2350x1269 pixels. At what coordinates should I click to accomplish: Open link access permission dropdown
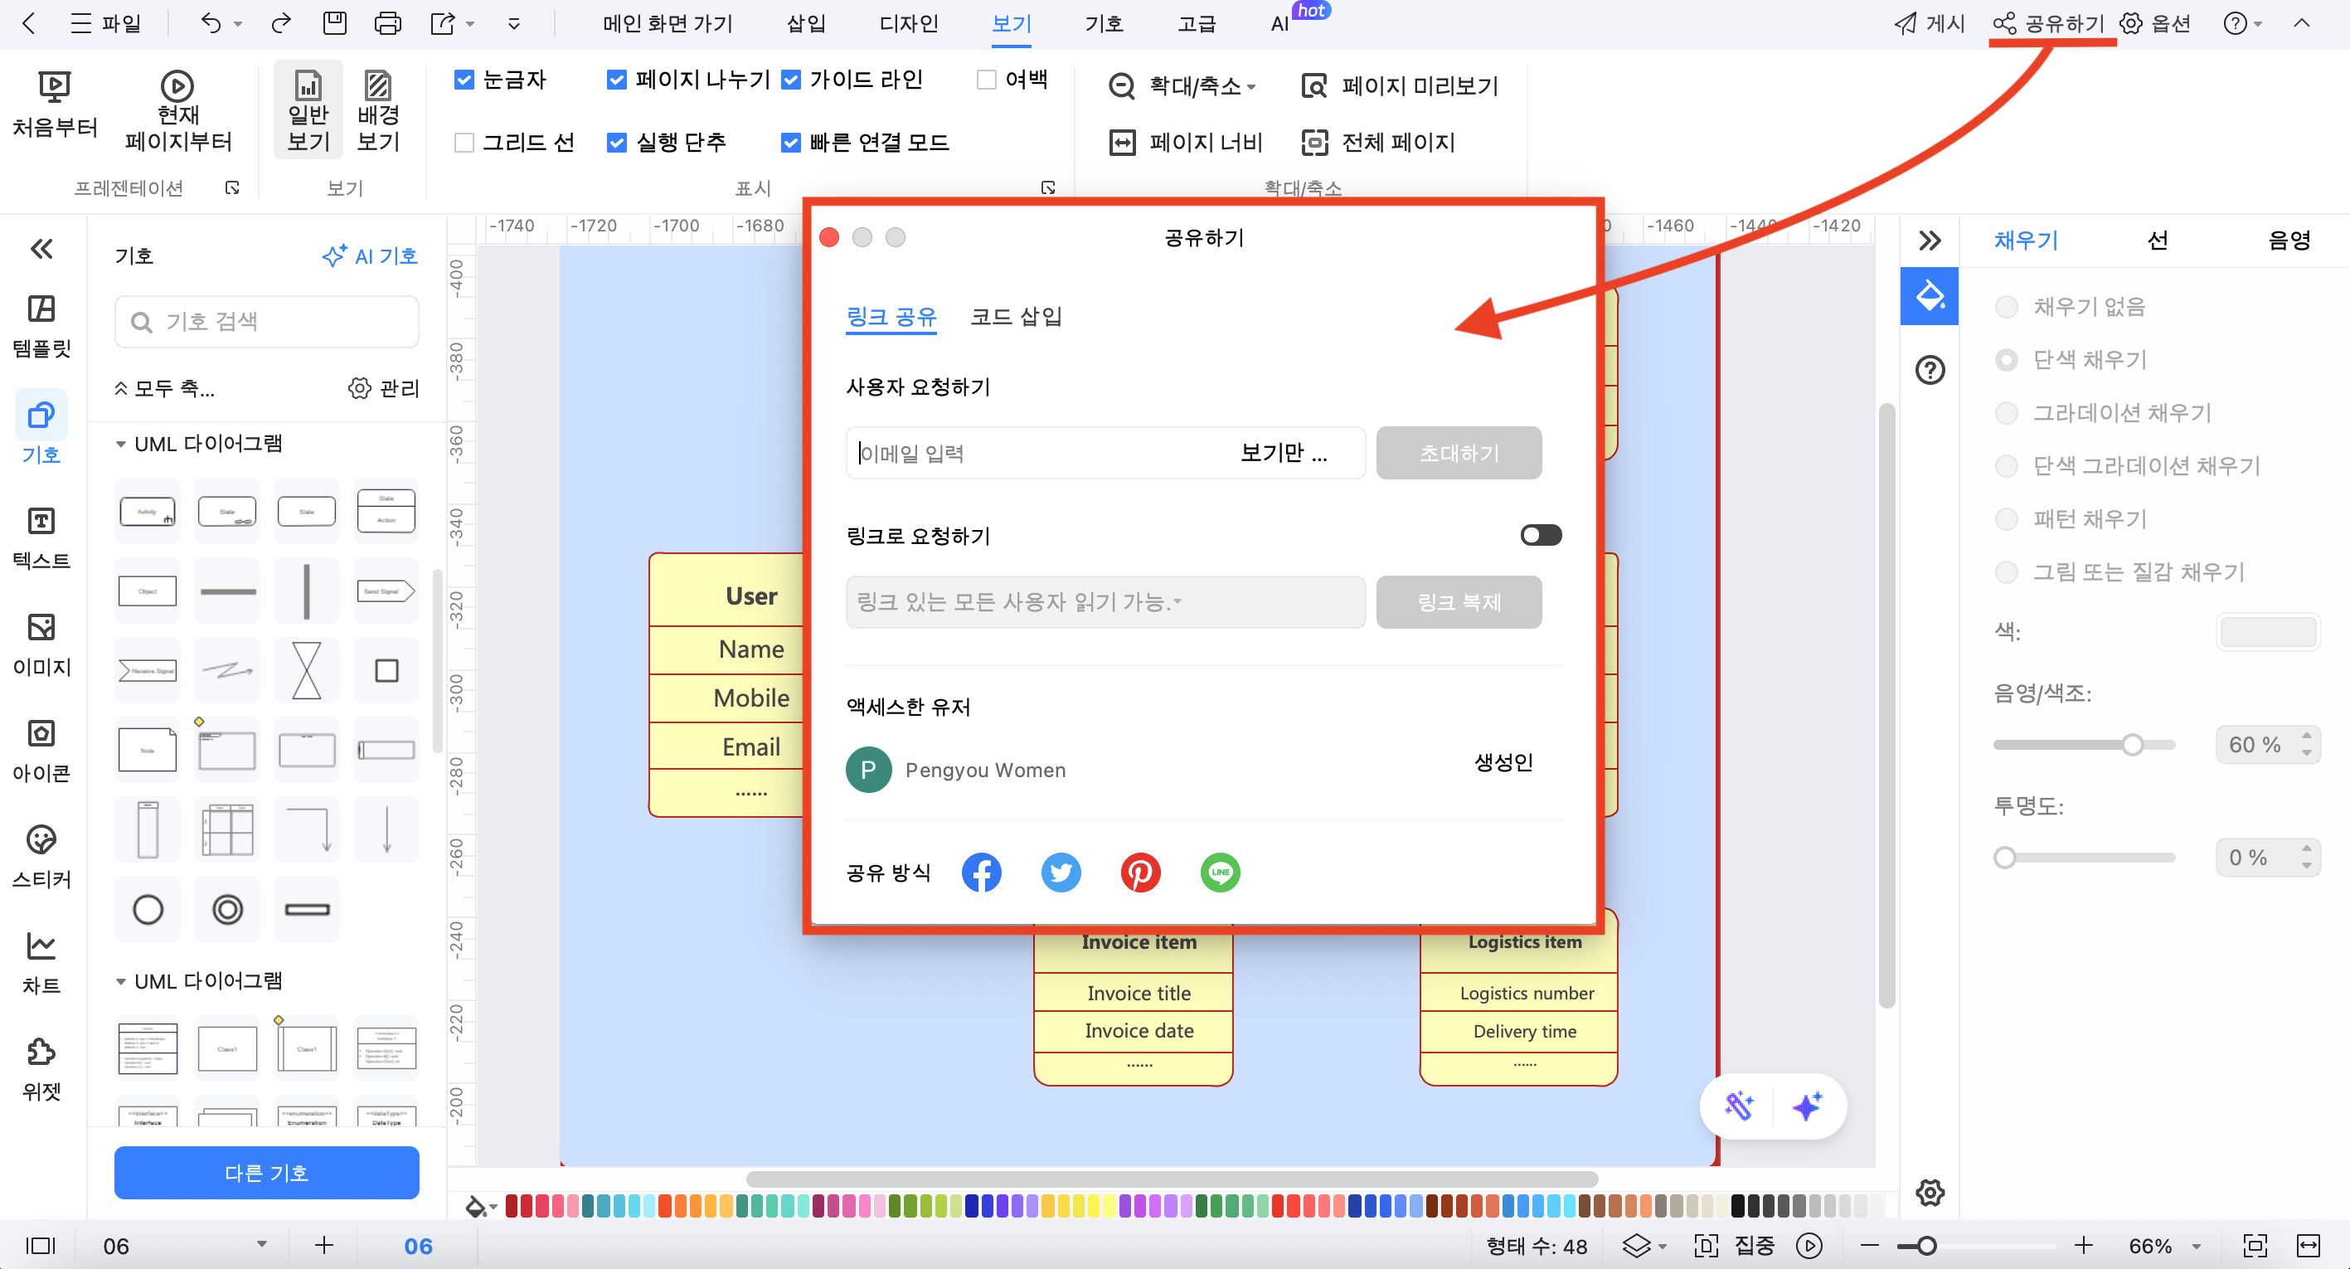1105,602
